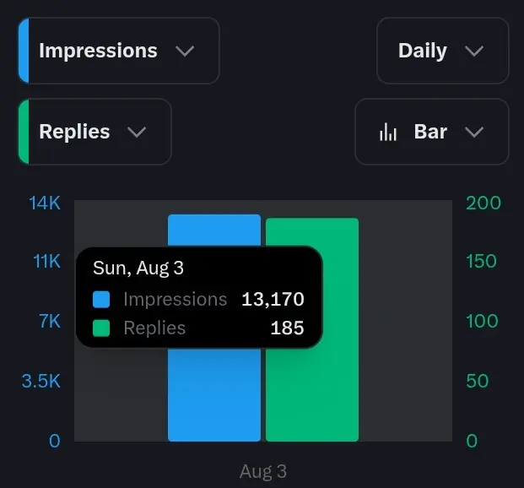Click the 185 replies value in tooltip
This screenshot has width=524, height=488.
click(288, 328)
